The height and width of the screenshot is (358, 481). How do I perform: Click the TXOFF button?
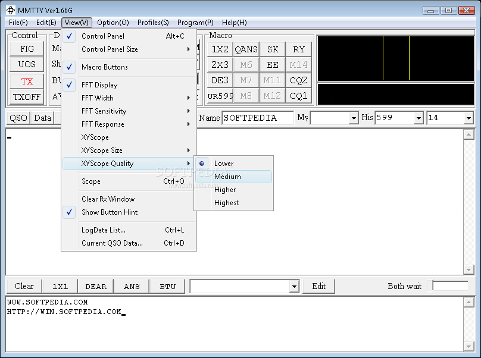point(27,97)
